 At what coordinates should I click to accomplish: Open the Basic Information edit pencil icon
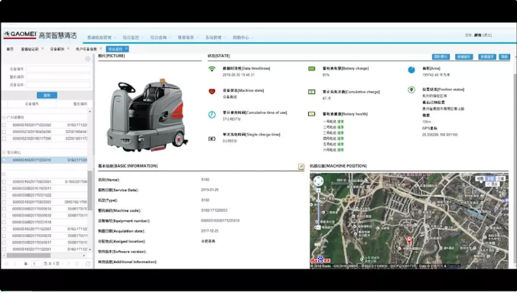(301, 166)
